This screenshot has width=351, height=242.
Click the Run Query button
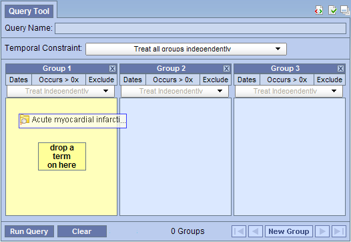click(x=29, y=231)
